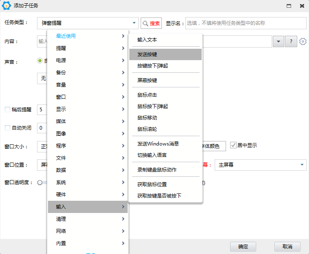The width and height of the screenshot is (309, 254).
Task: Close the 添加子任务 dialog window
Action: click(x=302, y=6)
